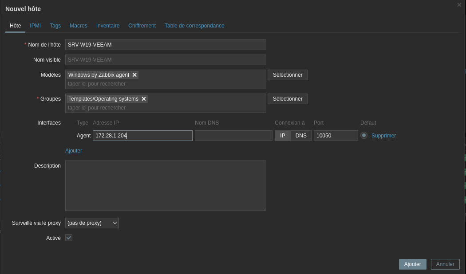
Task: Click into the Nom visible field
Action: click(166, 60)
